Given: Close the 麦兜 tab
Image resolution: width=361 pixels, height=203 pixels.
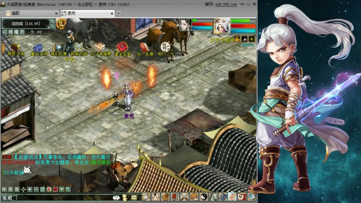Looking at the screenshot, I should 112,13.
